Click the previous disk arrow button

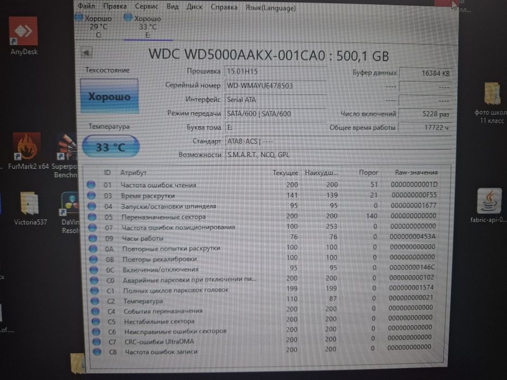86,52
